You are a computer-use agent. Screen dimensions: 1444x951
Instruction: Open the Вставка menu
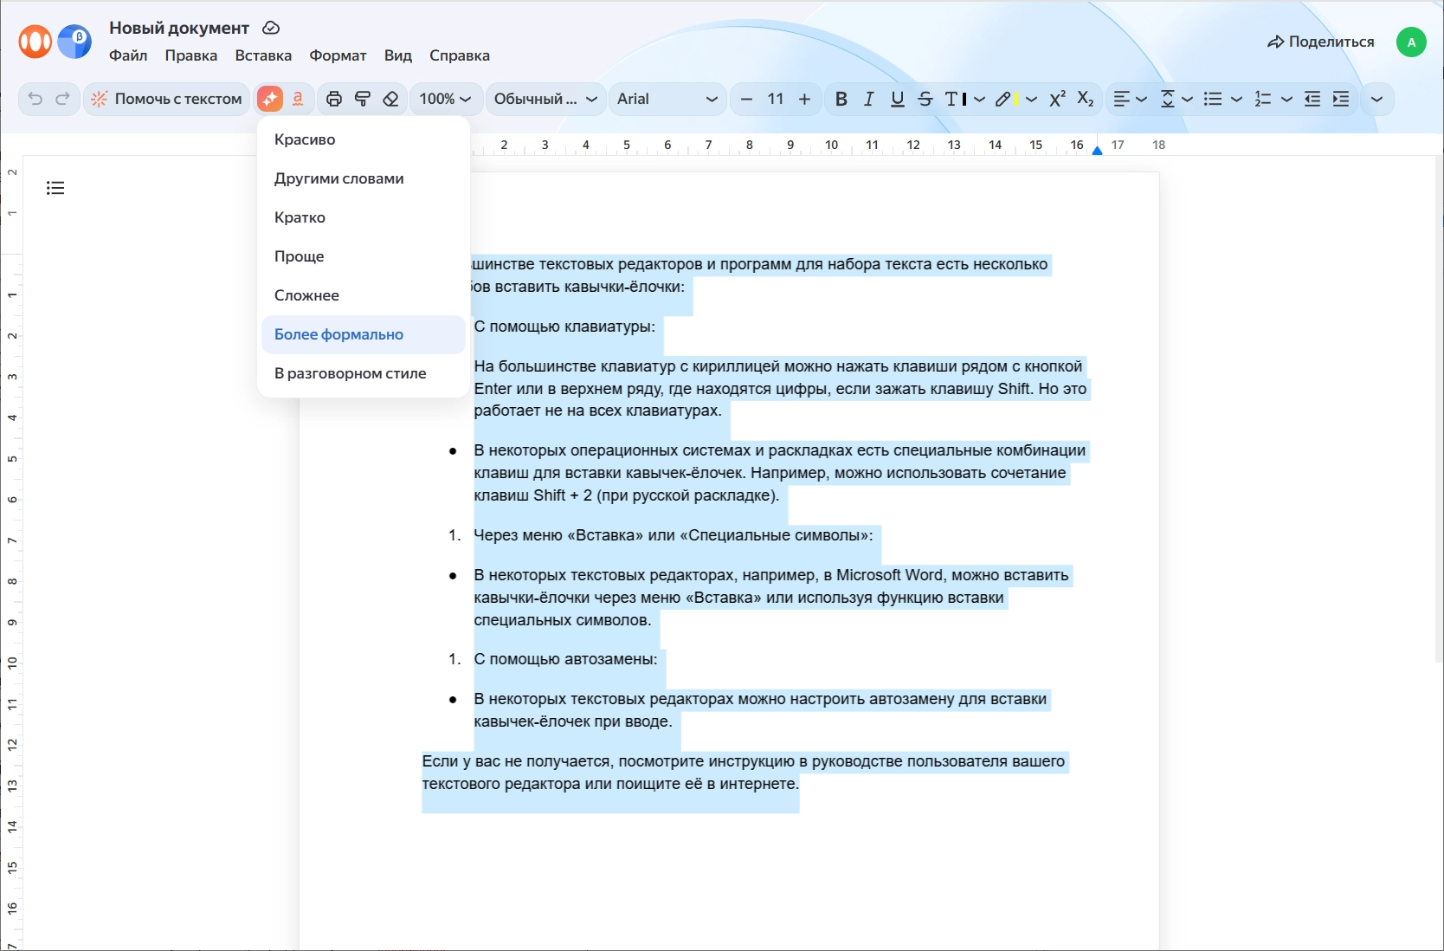pyautogui.click(x=263, y=55)
